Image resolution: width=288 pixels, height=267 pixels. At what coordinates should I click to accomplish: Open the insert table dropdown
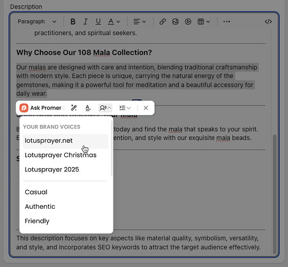pos(203,21)
